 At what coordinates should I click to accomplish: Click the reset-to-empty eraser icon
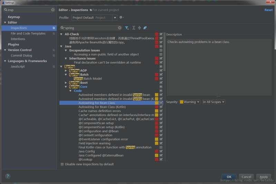(145, 28)
